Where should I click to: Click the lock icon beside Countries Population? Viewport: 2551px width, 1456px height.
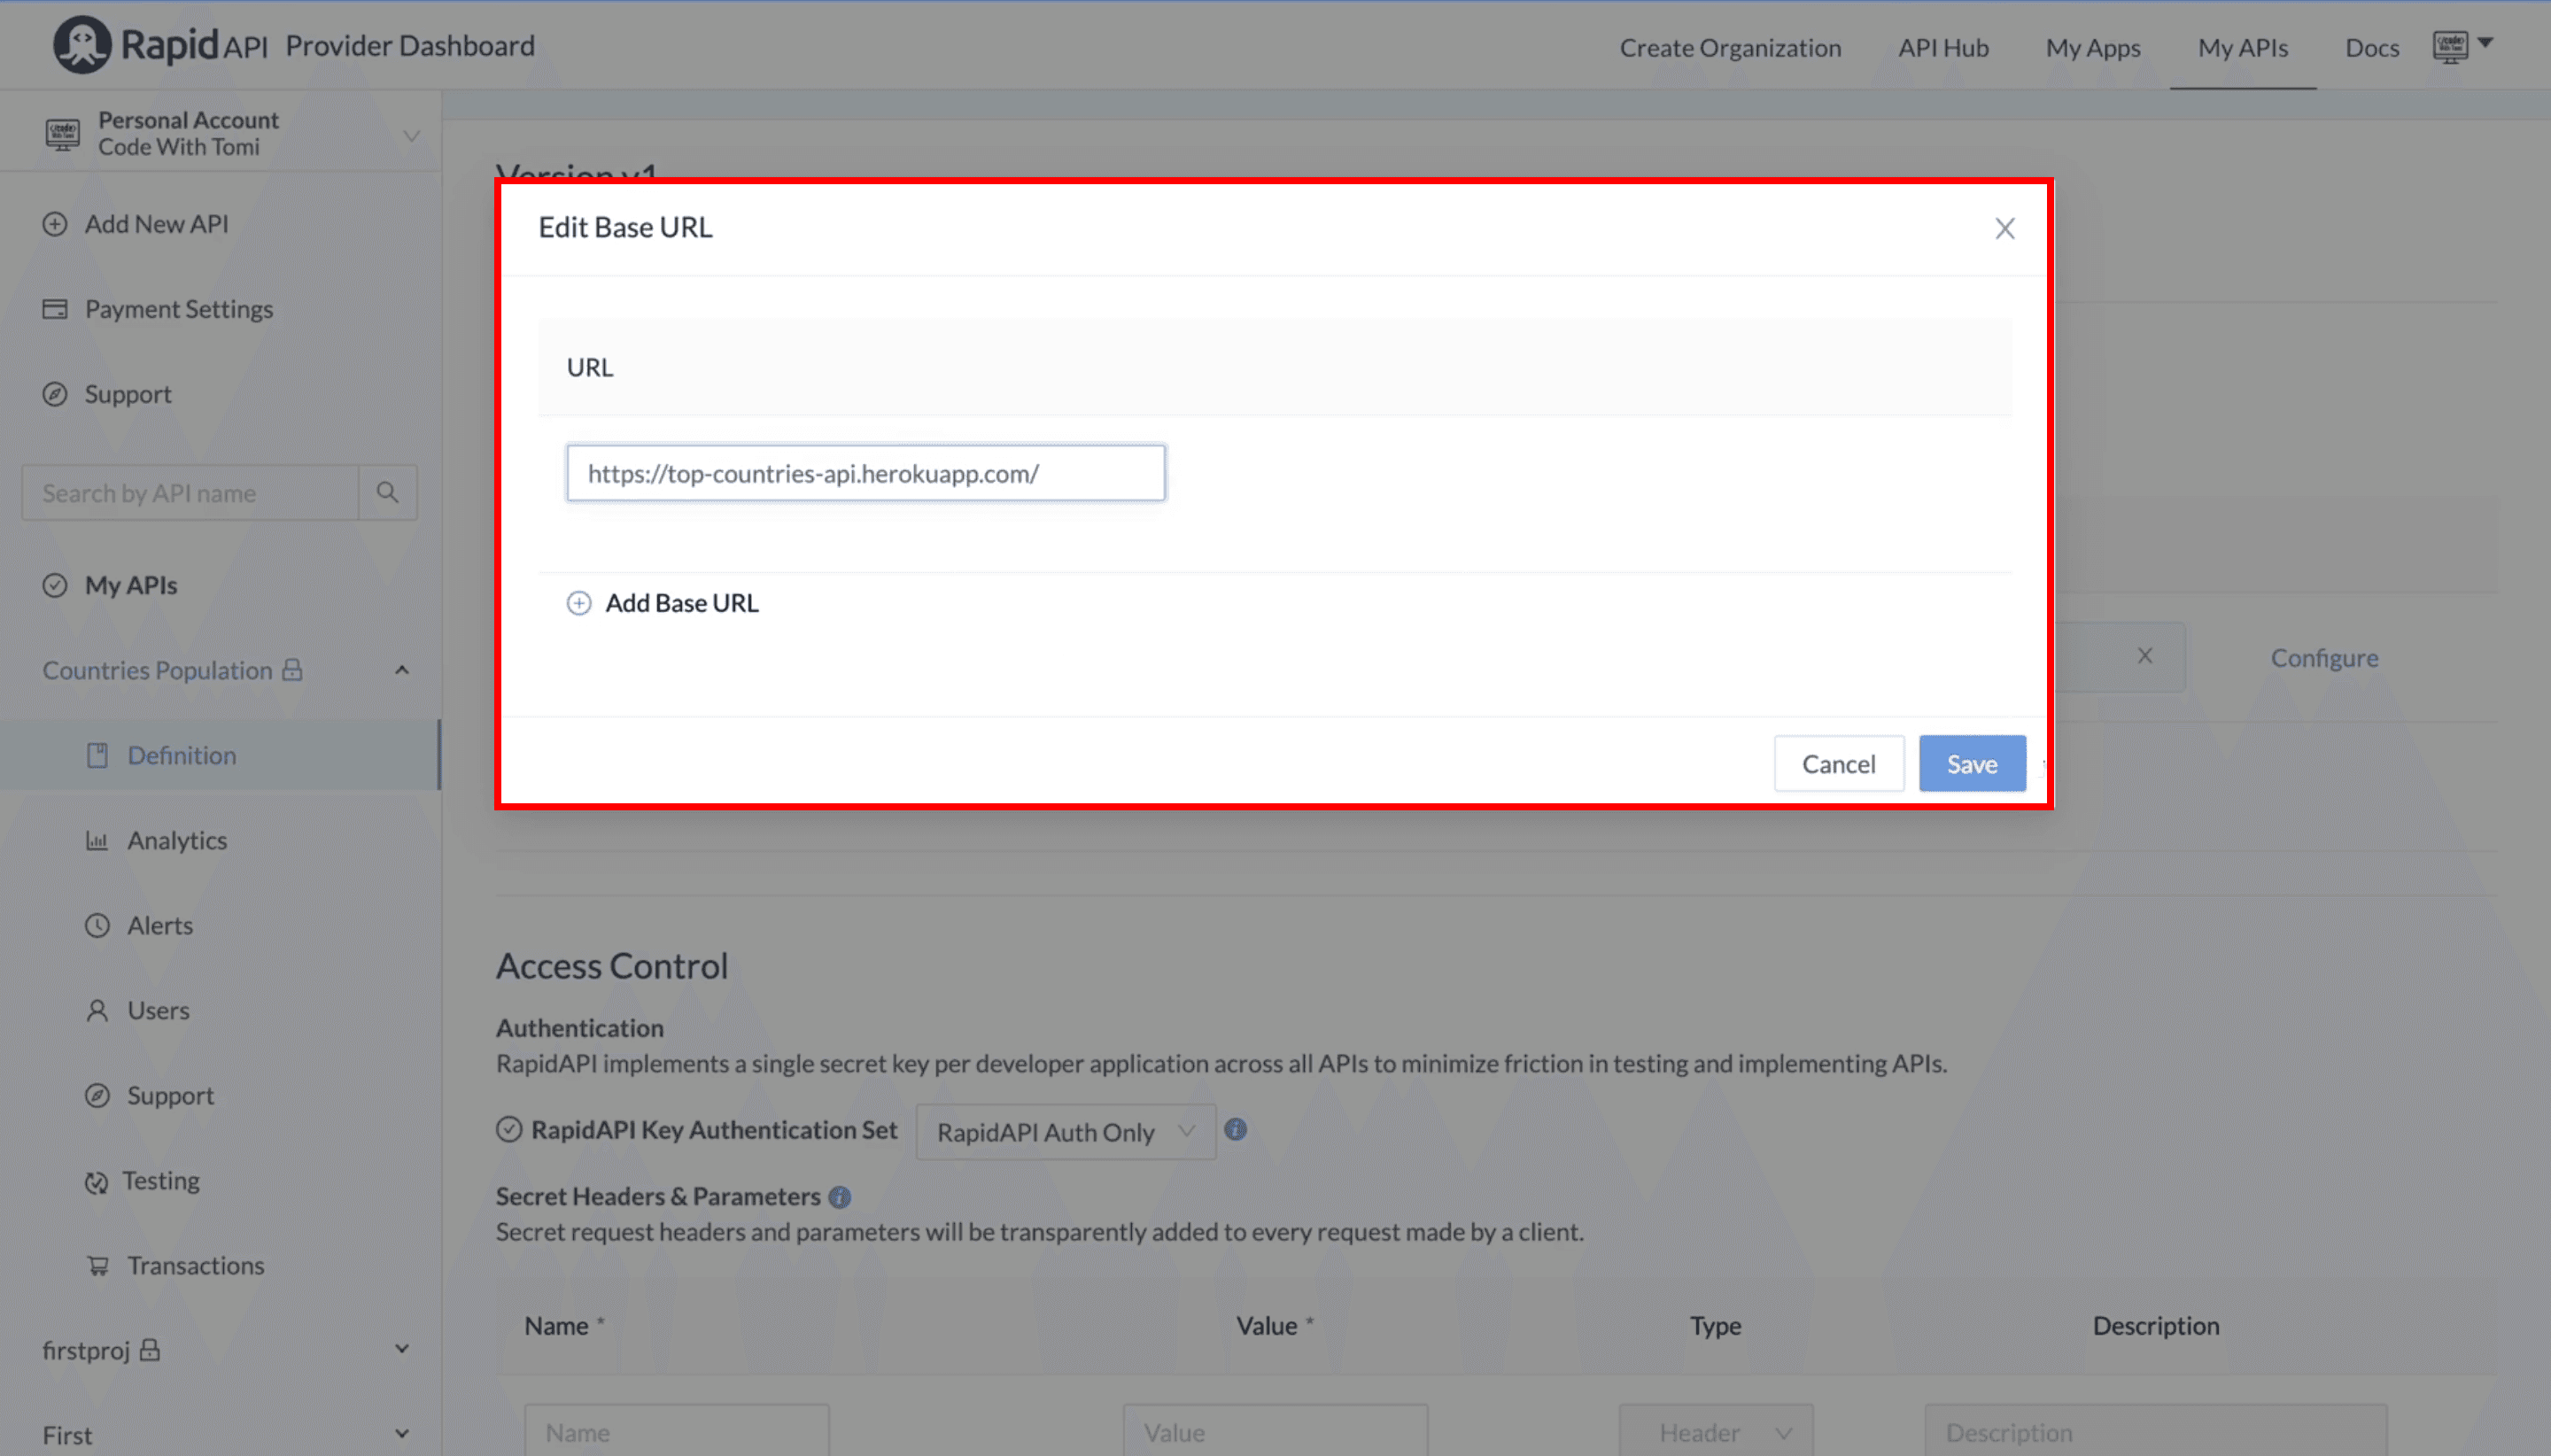click(x=292, y=669)
